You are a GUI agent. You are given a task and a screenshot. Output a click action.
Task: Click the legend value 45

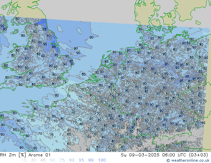43,160
